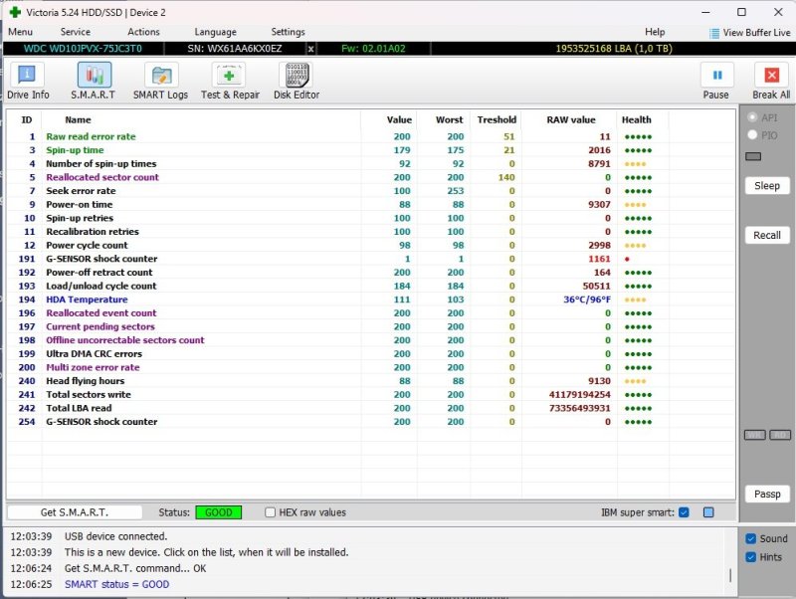Uncheck the Sound checkbox
The image size is (796, 599).
751,538
